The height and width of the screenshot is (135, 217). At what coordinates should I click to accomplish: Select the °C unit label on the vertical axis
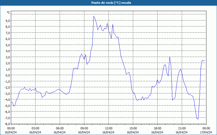pyautogui.click(x=8, y=12)
